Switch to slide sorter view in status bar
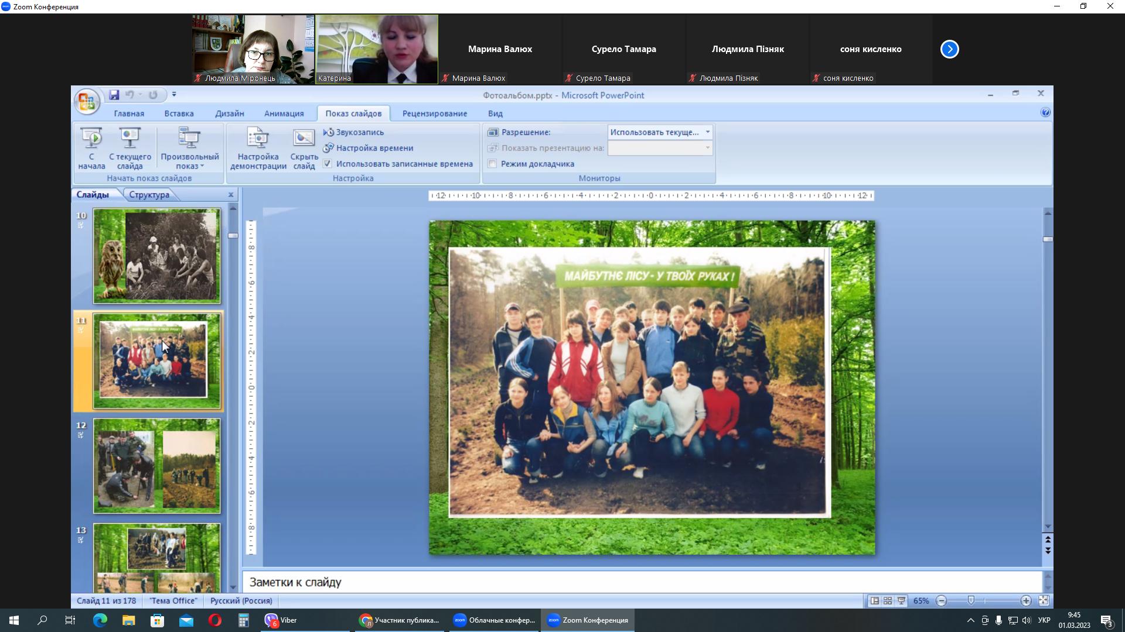Screen dimensions: 1125x632 pos(888,601)
